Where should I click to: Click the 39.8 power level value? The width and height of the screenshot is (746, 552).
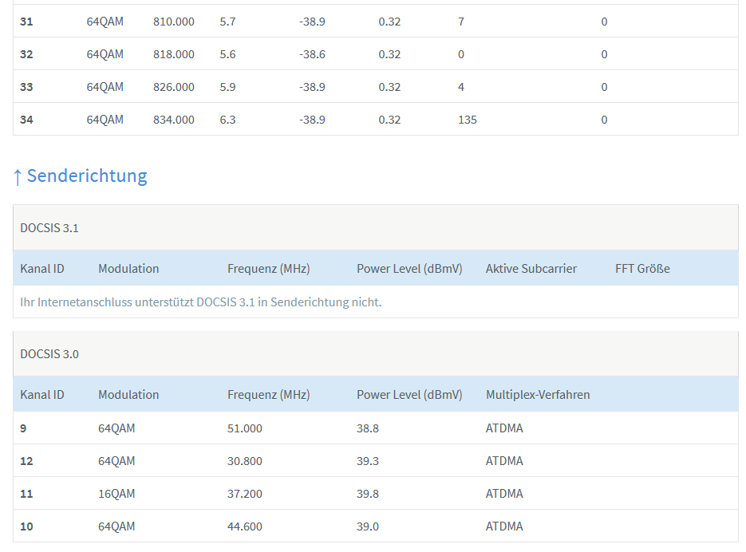tap(368, 494)
